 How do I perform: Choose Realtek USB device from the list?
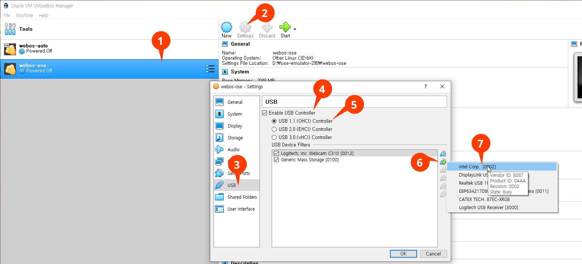[502, 183]
